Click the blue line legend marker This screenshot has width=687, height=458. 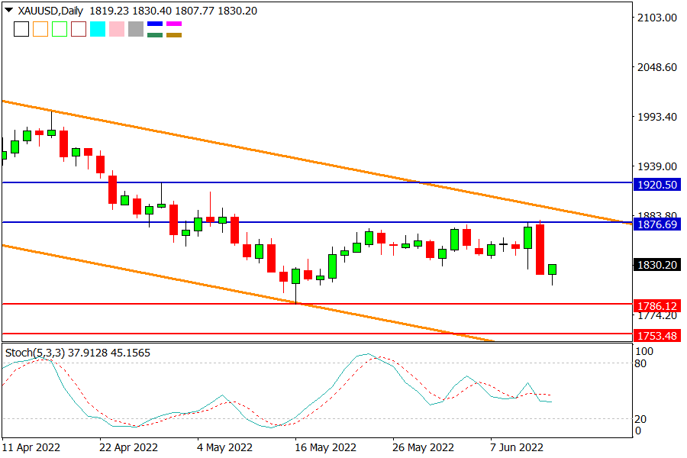[155, 24]
